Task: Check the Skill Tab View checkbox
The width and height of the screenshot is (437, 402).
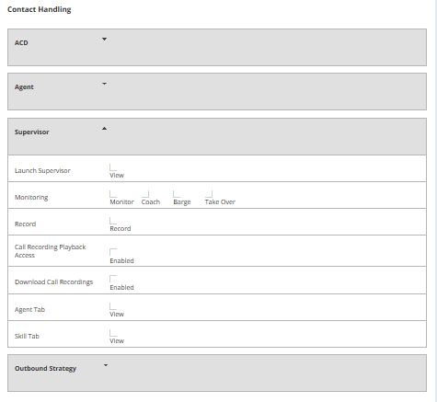Action: 113,333
